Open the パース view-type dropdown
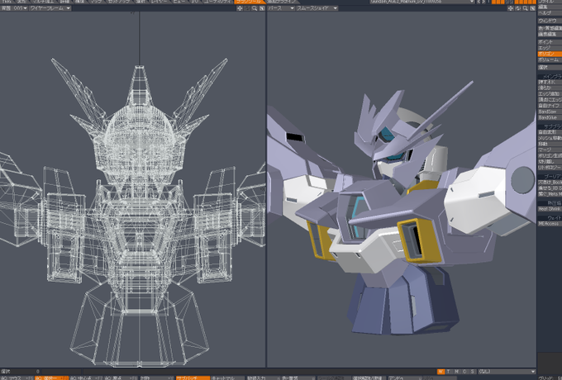562x380 pixels. click(281, 8)
